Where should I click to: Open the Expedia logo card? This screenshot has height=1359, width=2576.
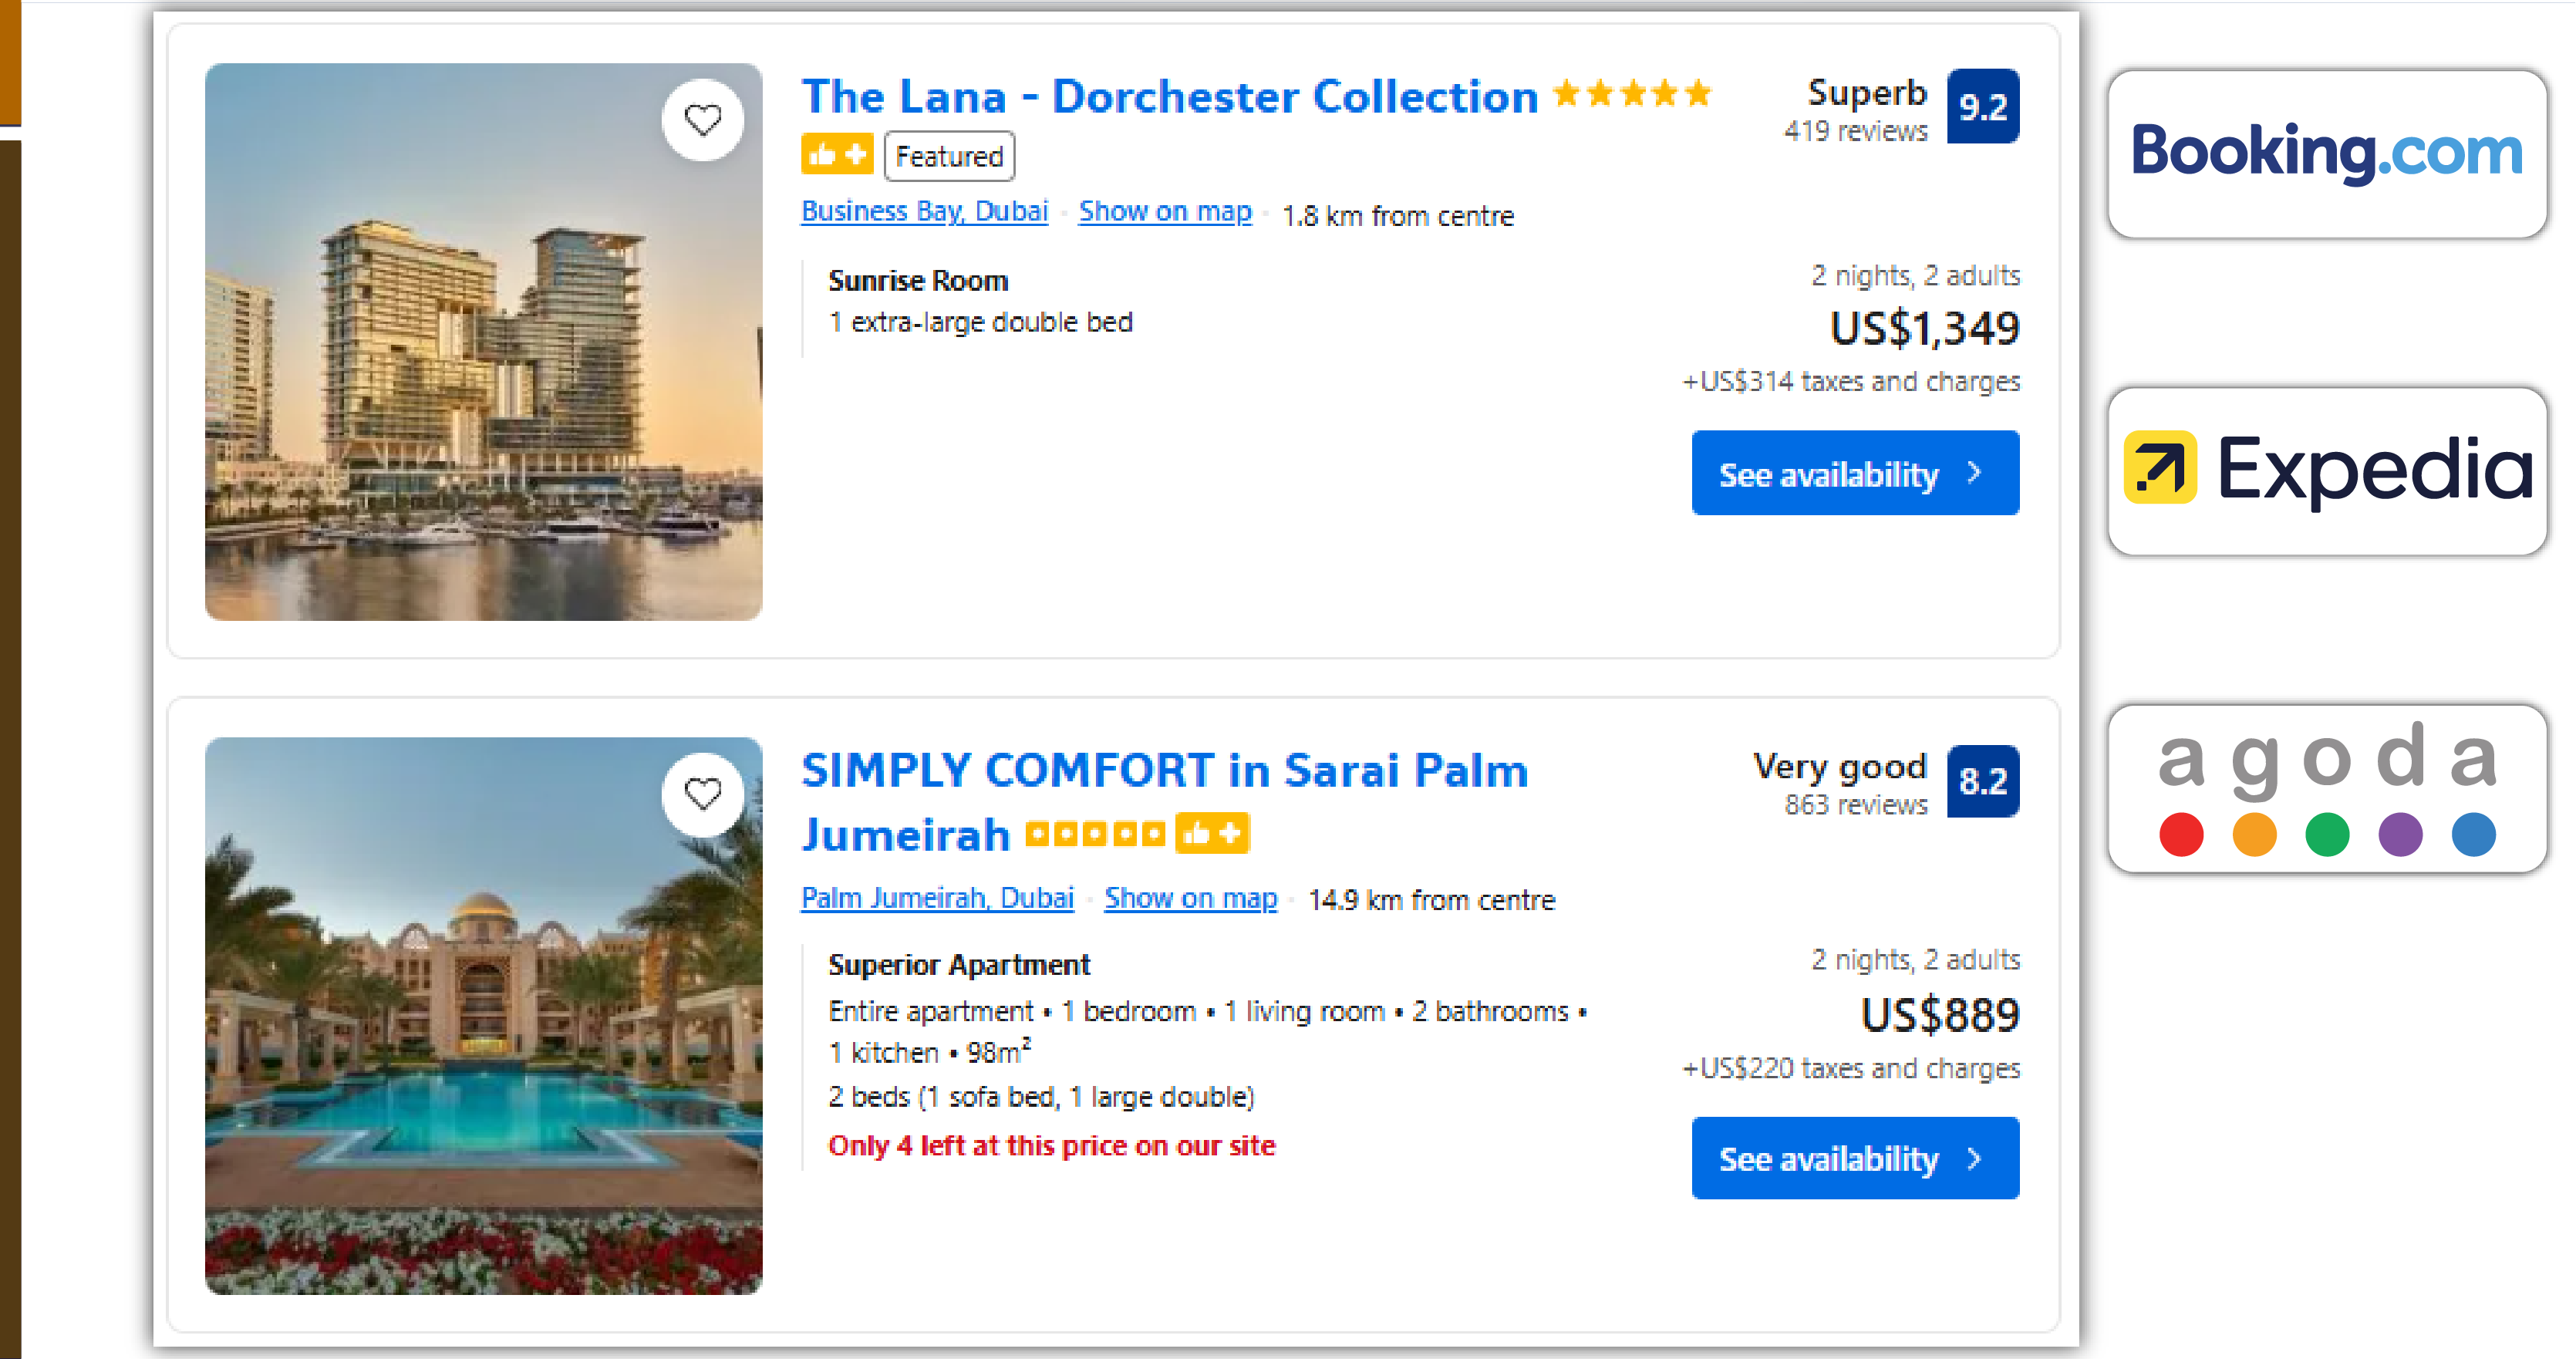[x=2326, y=470]
